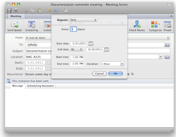
Task: Click the Cancel meeting ribbon icon
Action: (x=47, y=26)
